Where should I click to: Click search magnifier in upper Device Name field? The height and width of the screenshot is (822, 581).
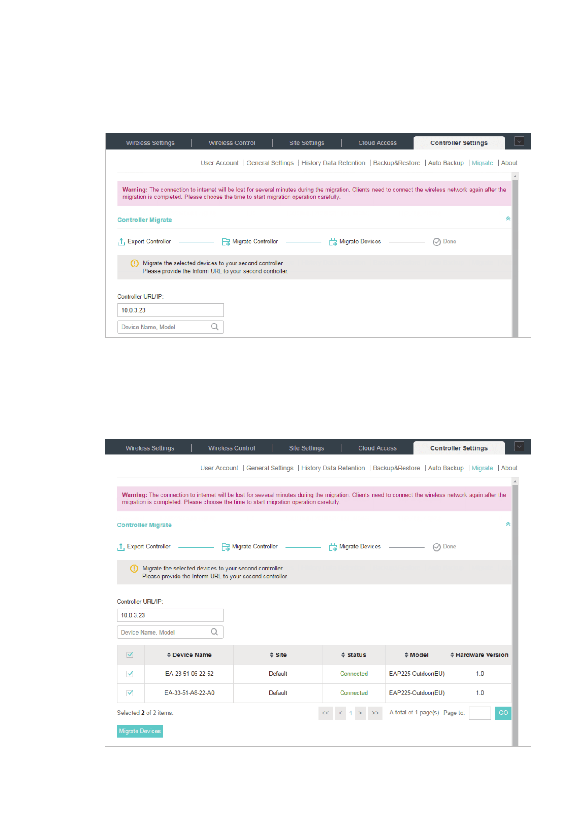pyautogui.click(x=215, y=327)
